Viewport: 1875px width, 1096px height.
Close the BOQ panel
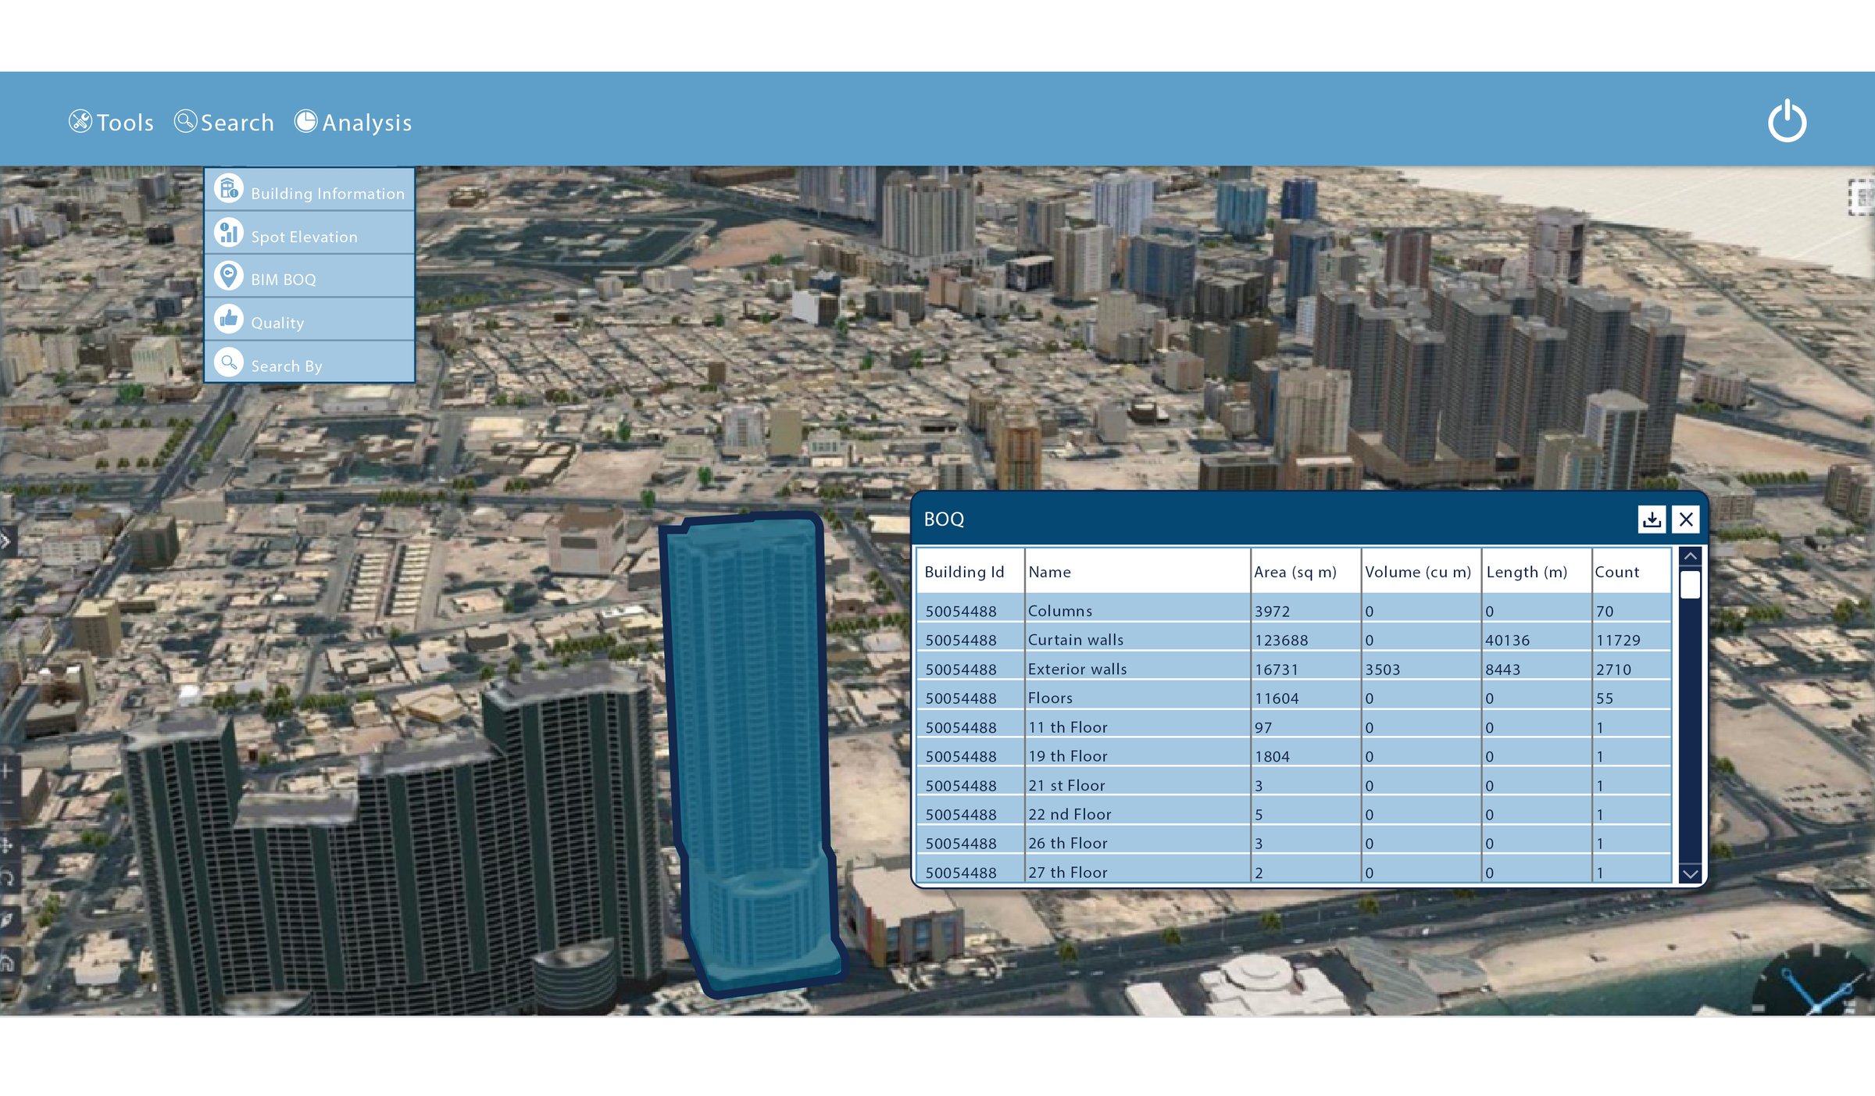click(1687, 519)
